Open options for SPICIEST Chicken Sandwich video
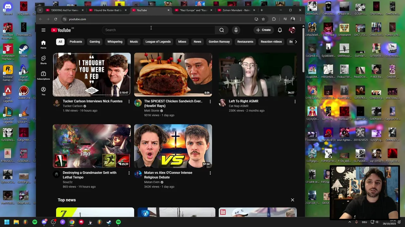Image resolution: width=405 pixels, height=227 pixels. [210, 102]
